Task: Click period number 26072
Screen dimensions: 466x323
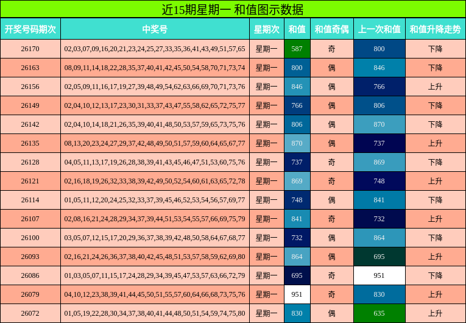Action: [30, 313]
